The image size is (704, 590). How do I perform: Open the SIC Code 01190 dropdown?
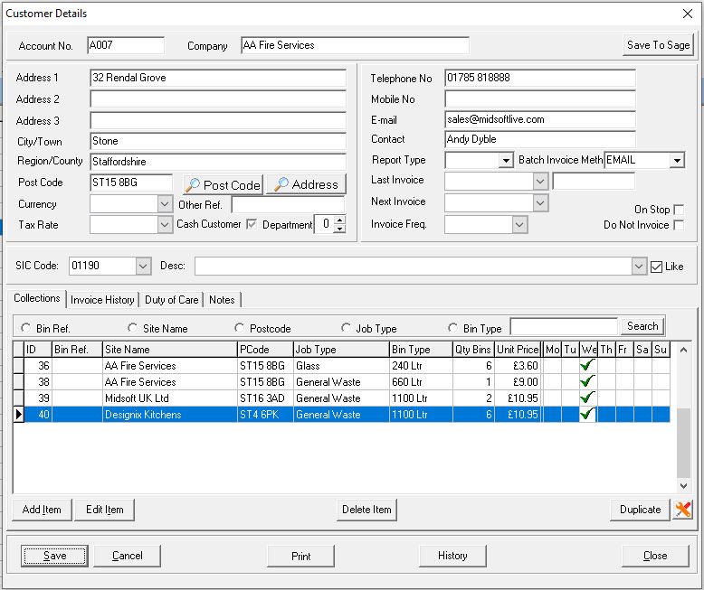pyautogui.click(x=143, y=266)
